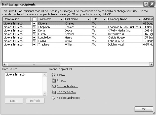Screen dimensions: 156x115
Task: Select dickens list.mdb in Data Source box
Action: [15, 74]
